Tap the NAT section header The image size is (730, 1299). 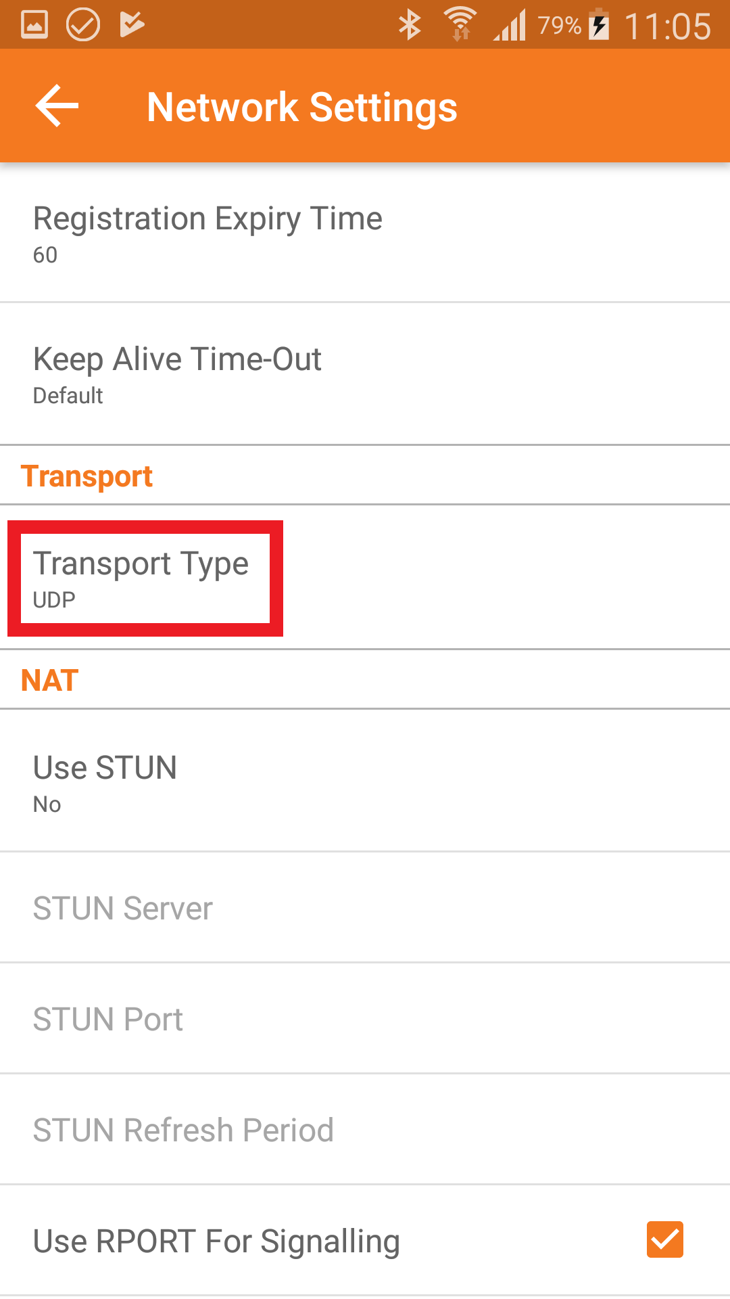coord(50,680)
